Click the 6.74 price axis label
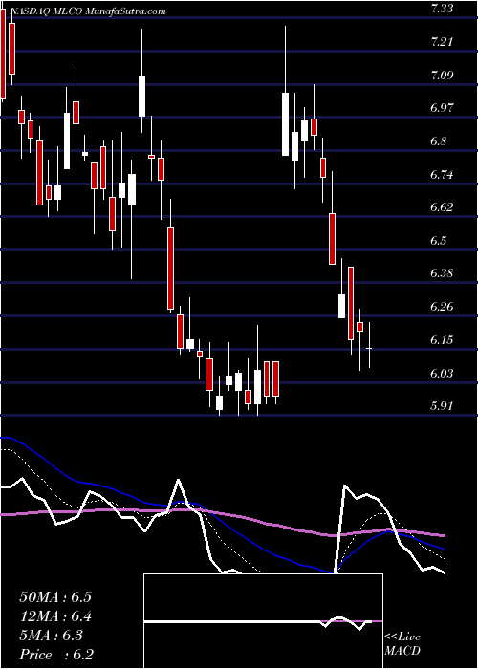Viewport: 478px width, 669px height. 443,175
